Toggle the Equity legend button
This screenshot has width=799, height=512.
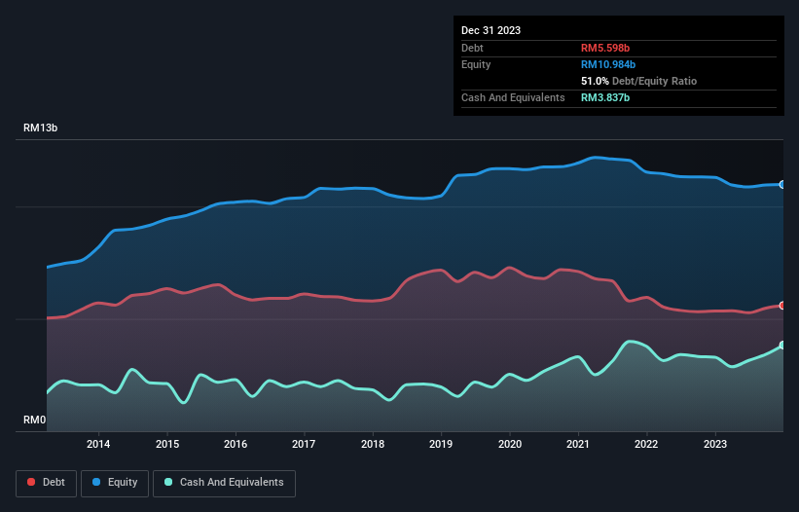click(115, 483)
